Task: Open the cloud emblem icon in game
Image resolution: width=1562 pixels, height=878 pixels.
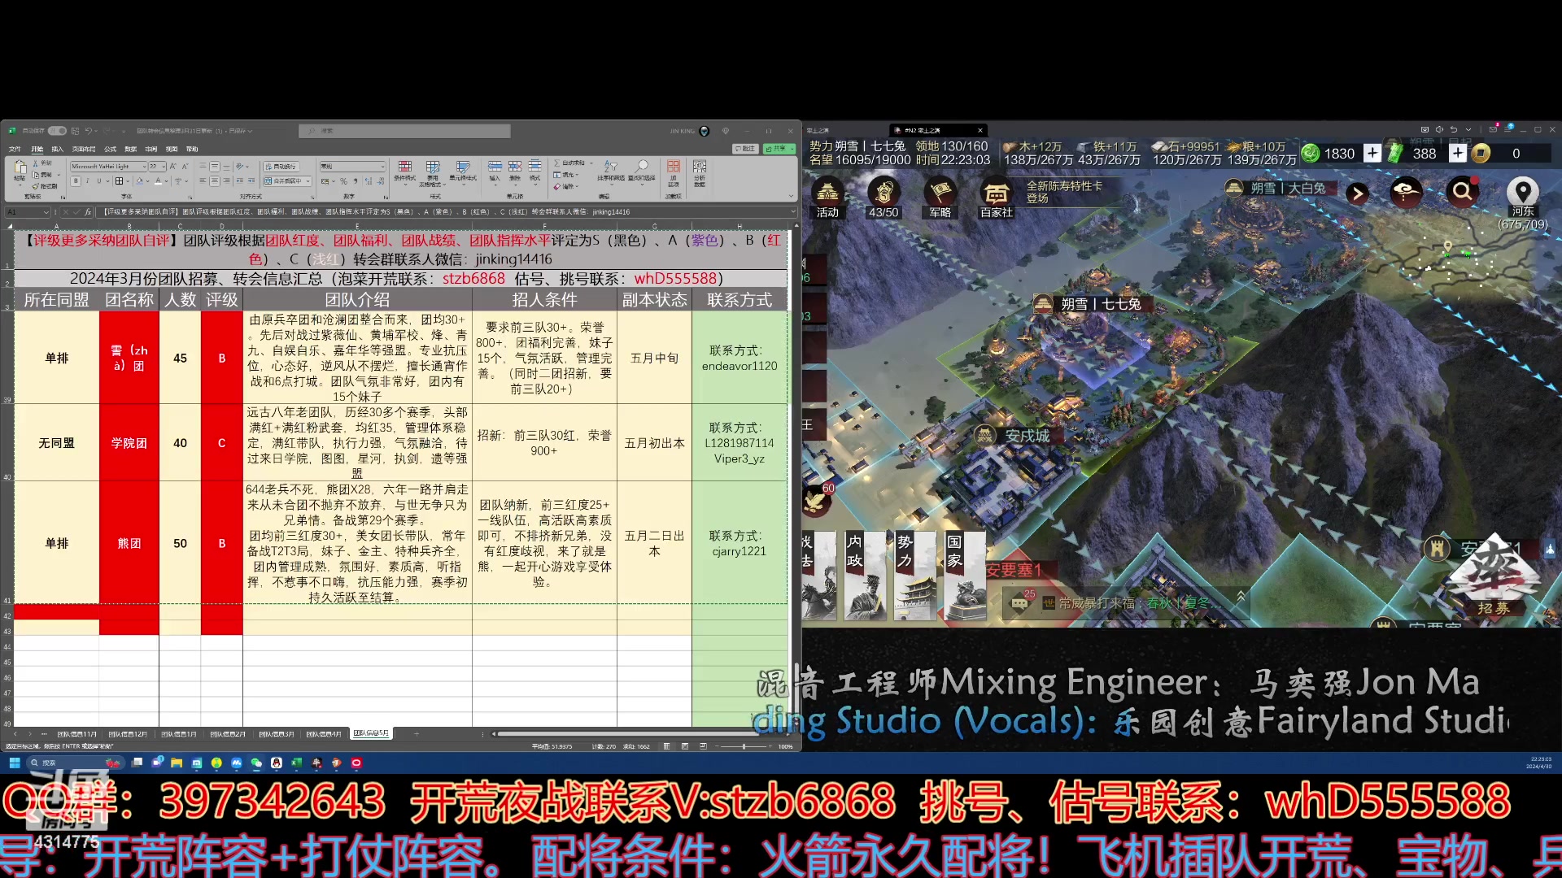Action: tap(1405, 192)
